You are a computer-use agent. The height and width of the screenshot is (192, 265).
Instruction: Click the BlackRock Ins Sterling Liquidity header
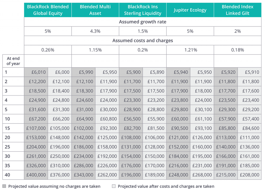click(143, 10)
